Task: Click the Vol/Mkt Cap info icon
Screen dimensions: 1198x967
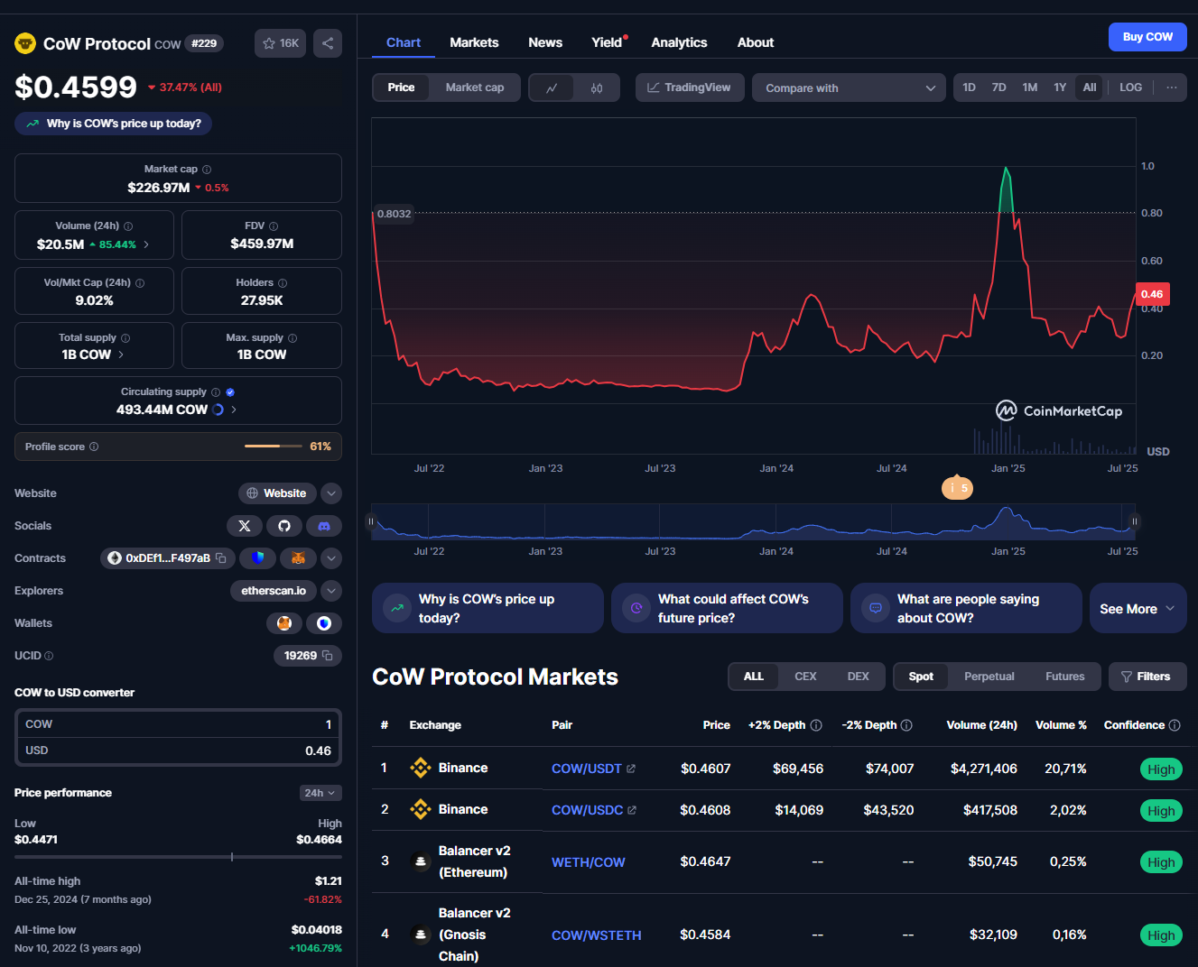Action: [140, 283]
